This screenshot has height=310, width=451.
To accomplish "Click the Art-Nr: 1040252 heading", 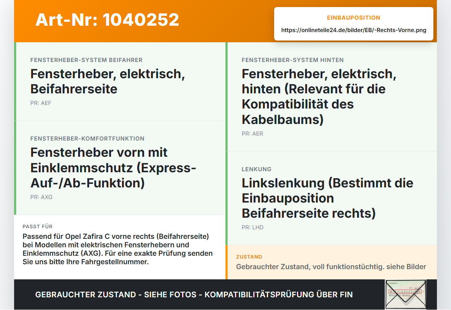I will (107, 20).
